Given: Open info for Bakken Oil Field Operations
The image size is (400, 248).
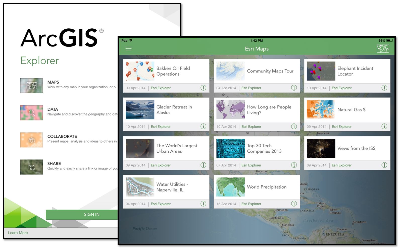Looking at the screenshot, I should [x=203, y=88].
